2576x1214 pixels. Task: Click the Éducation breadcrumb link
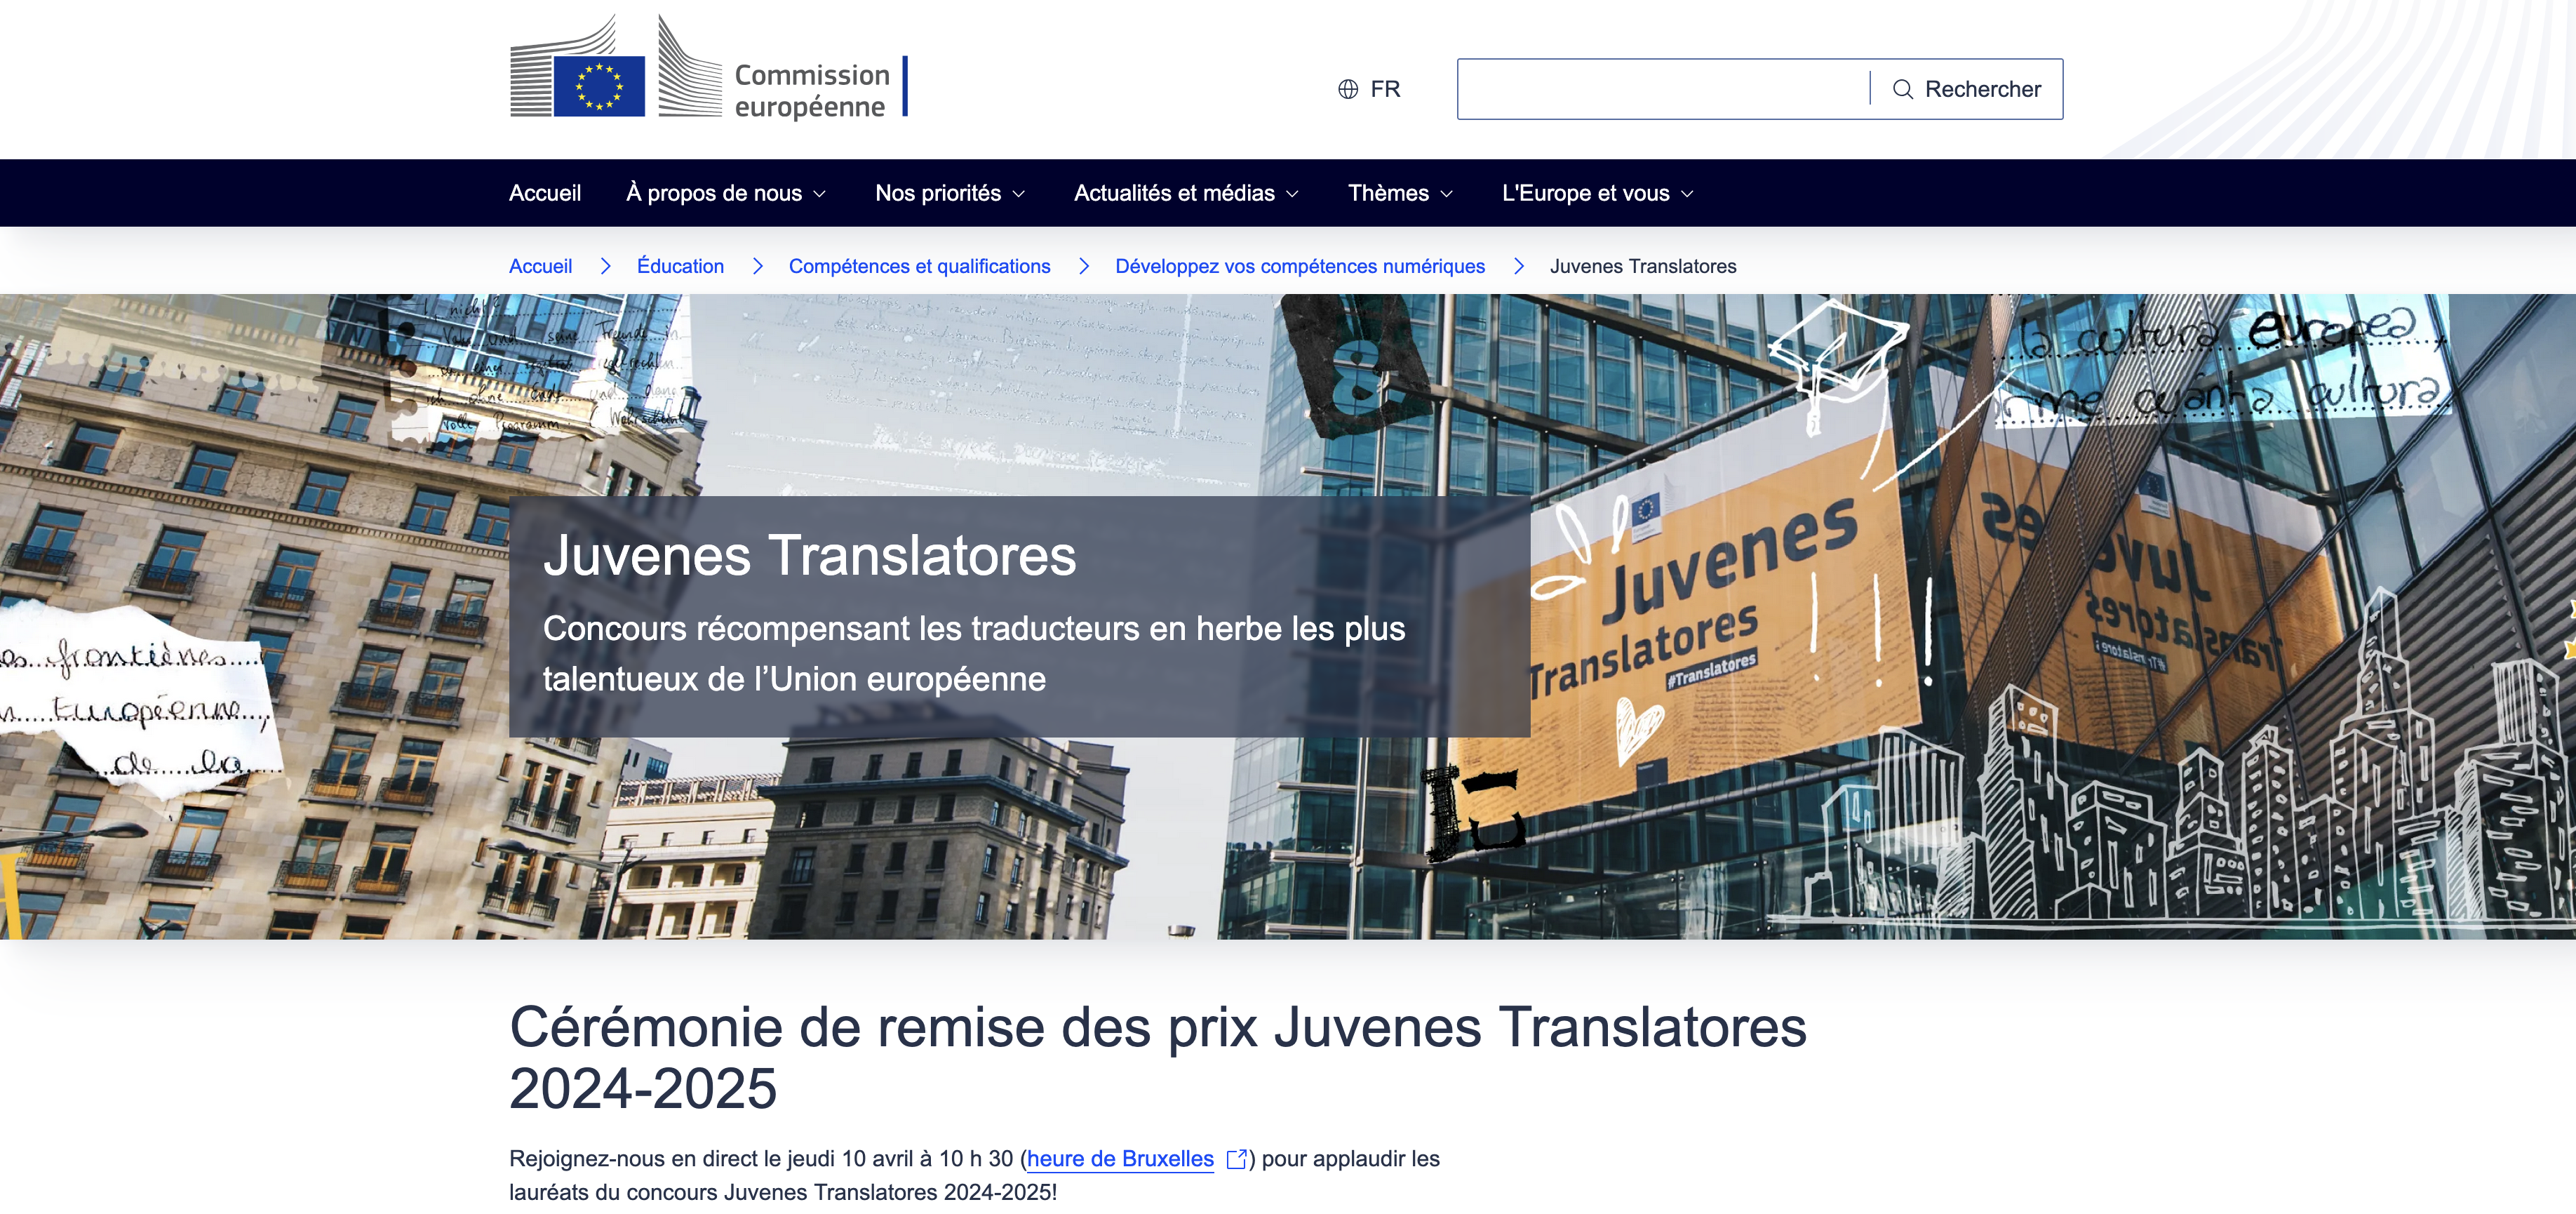coord(680,266)
